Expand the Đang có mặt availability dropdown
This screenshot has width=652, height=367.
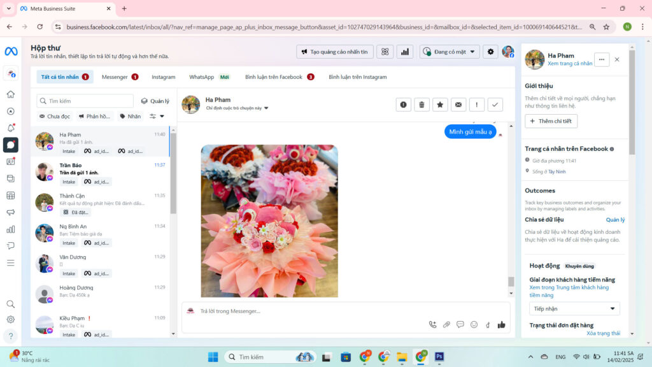(450, 52)
